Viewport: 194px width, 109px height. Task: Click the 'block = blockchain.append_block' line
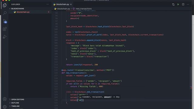(x=96, y=40)
